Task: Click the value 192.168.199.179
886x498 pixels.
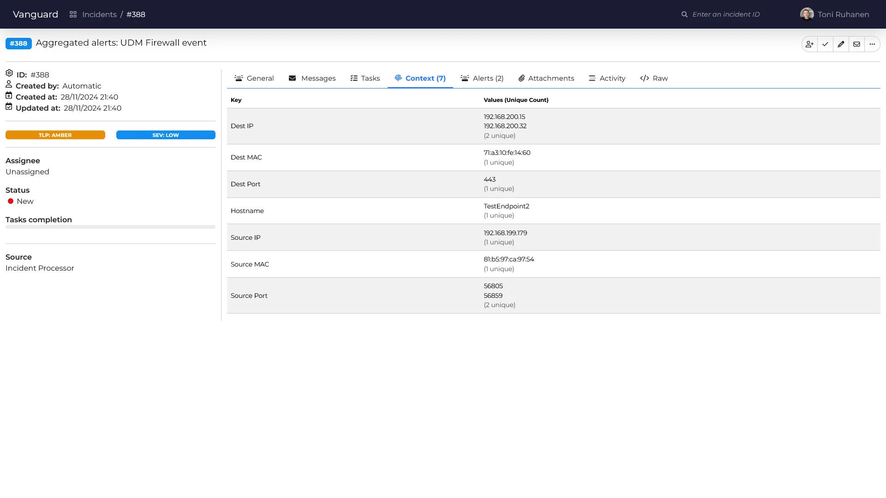Action: tap(505, 233)
